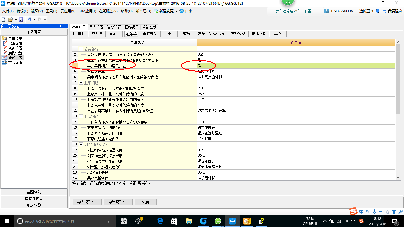Open the 云应用(Y) menu
This screenshot has width=404, height=227.
point(68,11)
